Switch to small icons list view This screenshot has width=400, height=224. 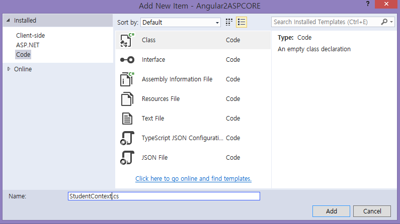242,22
